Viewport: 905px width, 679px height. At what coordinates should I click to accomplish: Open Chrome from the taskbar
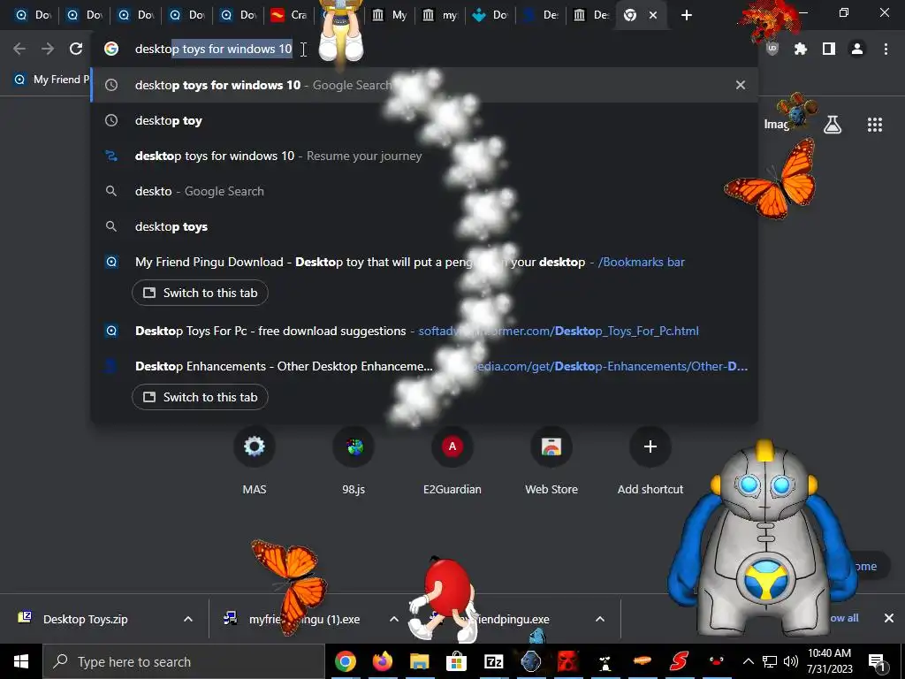click(346, 661)
